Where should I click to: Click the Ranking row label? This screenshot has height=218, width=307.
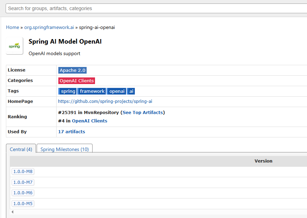click(x=17, y=117)
